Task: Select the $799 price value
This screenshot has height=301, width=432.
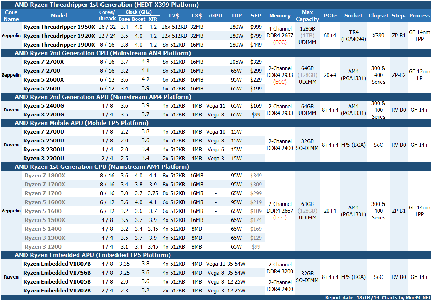Action: point(256,36)
